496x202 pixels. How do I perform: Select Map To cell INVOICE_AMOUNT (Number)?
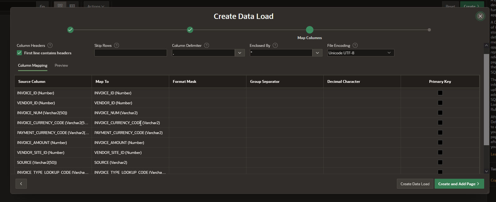point(130,142)
